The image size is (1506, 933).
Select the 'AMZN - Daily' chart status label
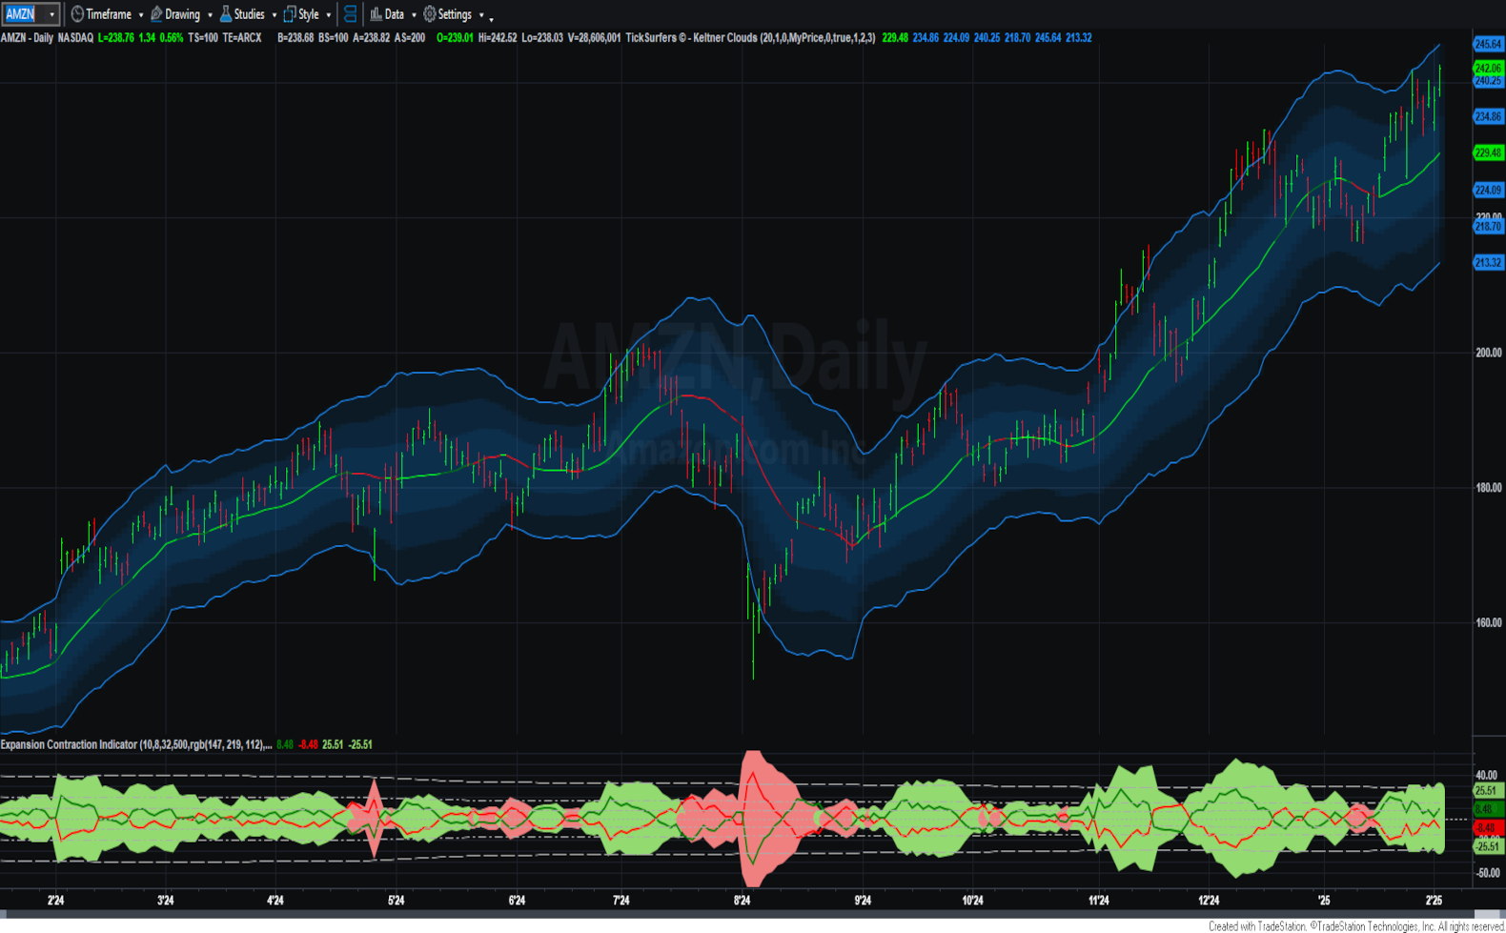[27, 38]
